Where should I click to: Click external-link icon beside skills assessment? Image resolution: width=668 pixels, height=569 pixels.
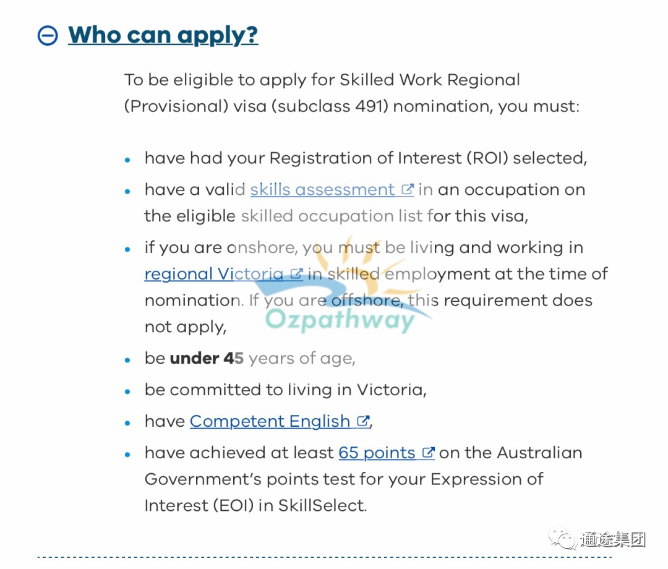(x=408, y=189)
